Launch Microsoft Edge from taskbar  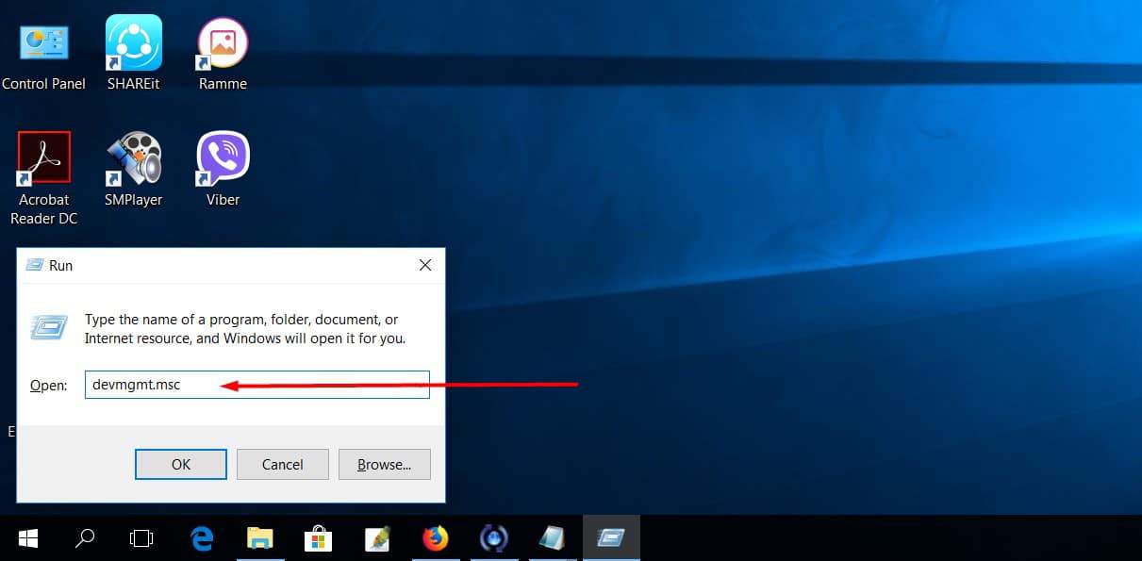coord(202,538)
